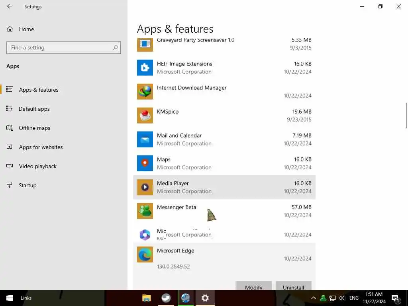Select Mail and Calendar entry name
This screenshot has height=306, width=408.
pyautogui.click(x=179, y=135)
